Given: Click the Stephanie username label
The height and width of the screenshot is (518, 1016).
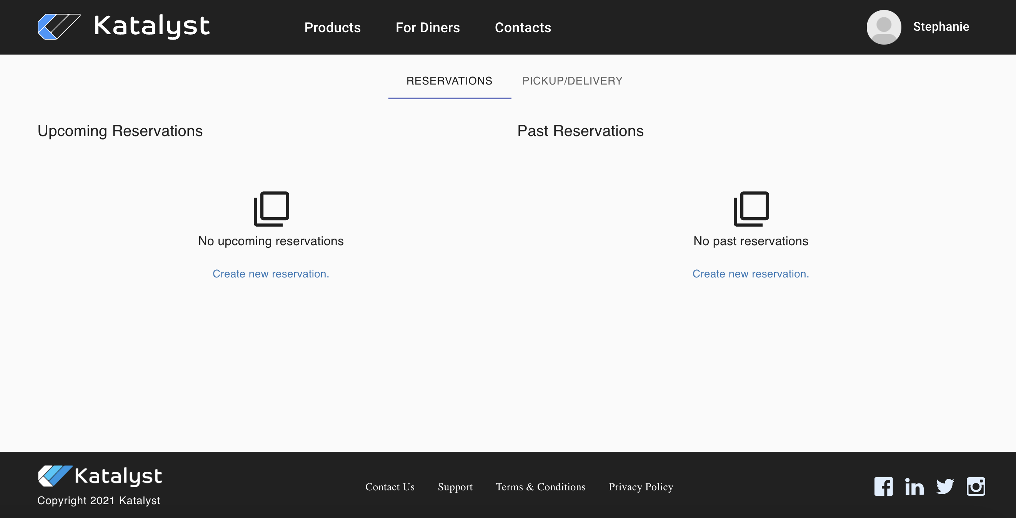Looking at the screenshot, I should 941,27.
